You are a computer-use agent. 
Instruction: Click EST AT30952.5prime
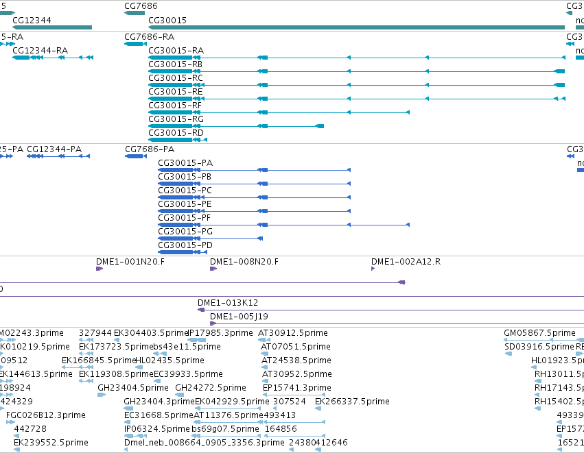[297, 374]
